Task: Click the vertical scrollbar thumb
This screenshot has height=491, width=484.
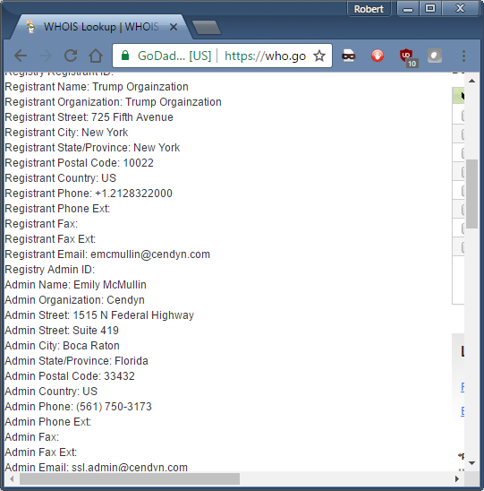Action: coord(471,194)
